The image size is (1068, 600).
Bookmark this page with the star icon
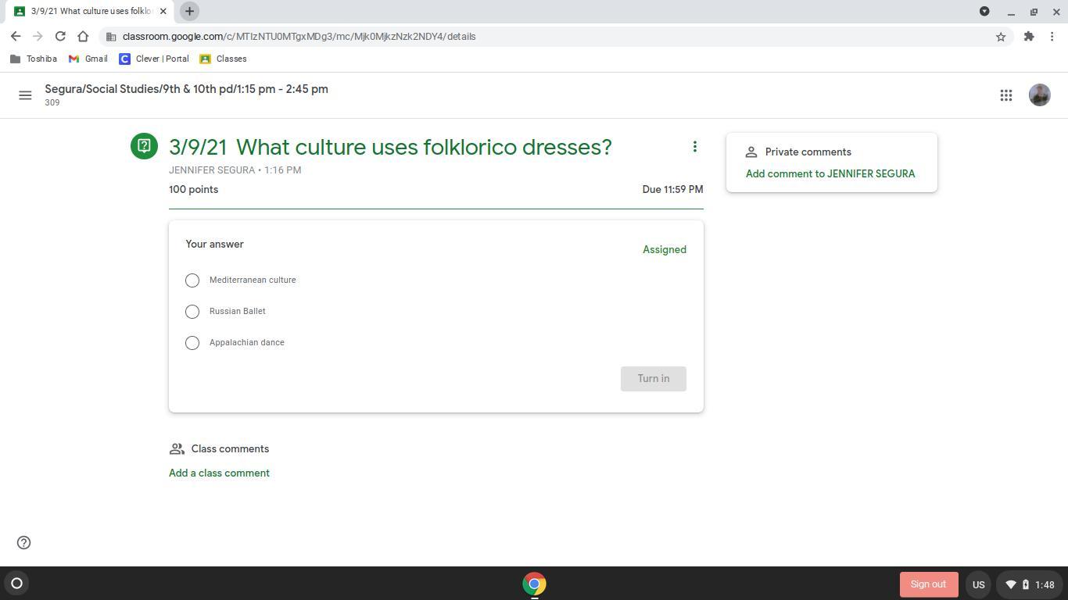(x=1000, y=37)
